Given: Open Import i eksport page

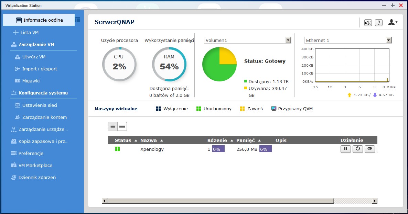Looking at the screenshot, I should (x=40, y=69).
